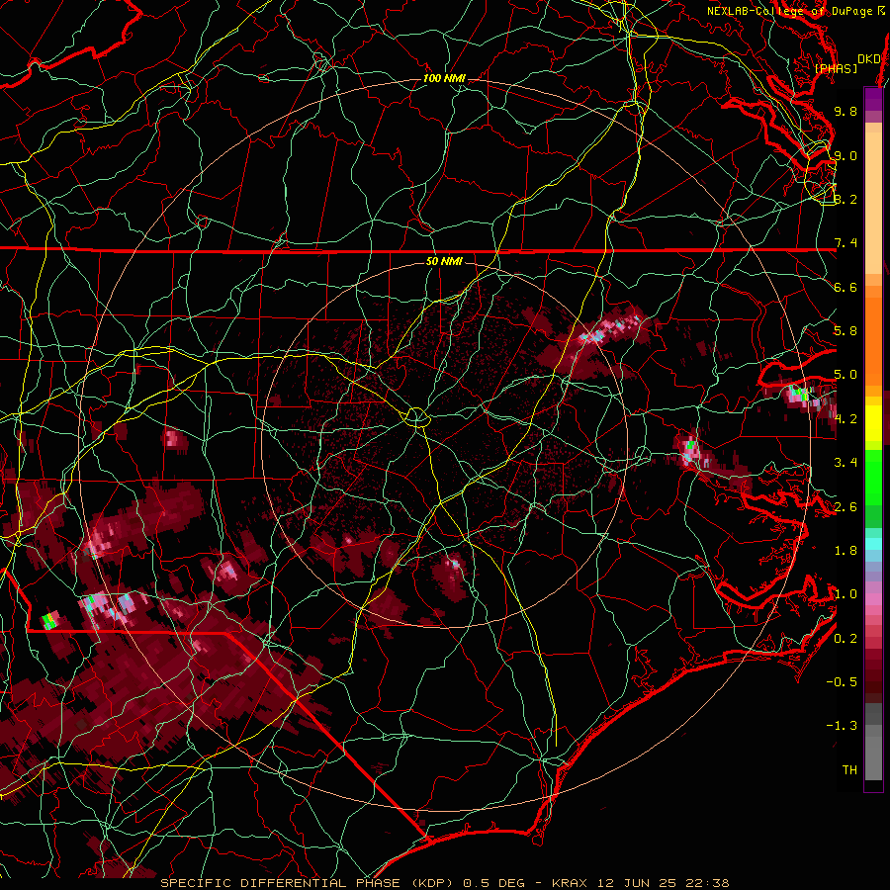Click the 9.0 value on the scale
This screenshot has height=890, width=890.
tap(845, 155)
